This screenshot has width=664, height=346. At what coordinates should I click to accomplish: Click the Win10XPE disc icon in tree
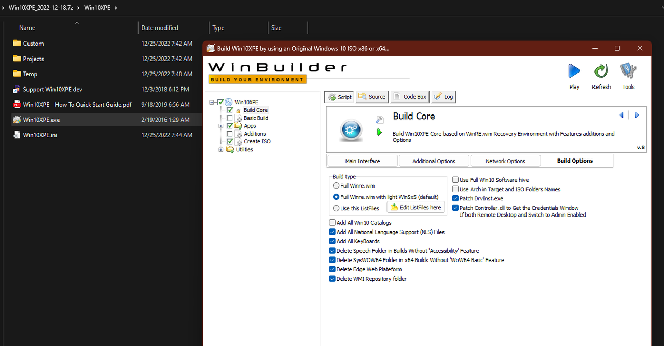[229, 102]
